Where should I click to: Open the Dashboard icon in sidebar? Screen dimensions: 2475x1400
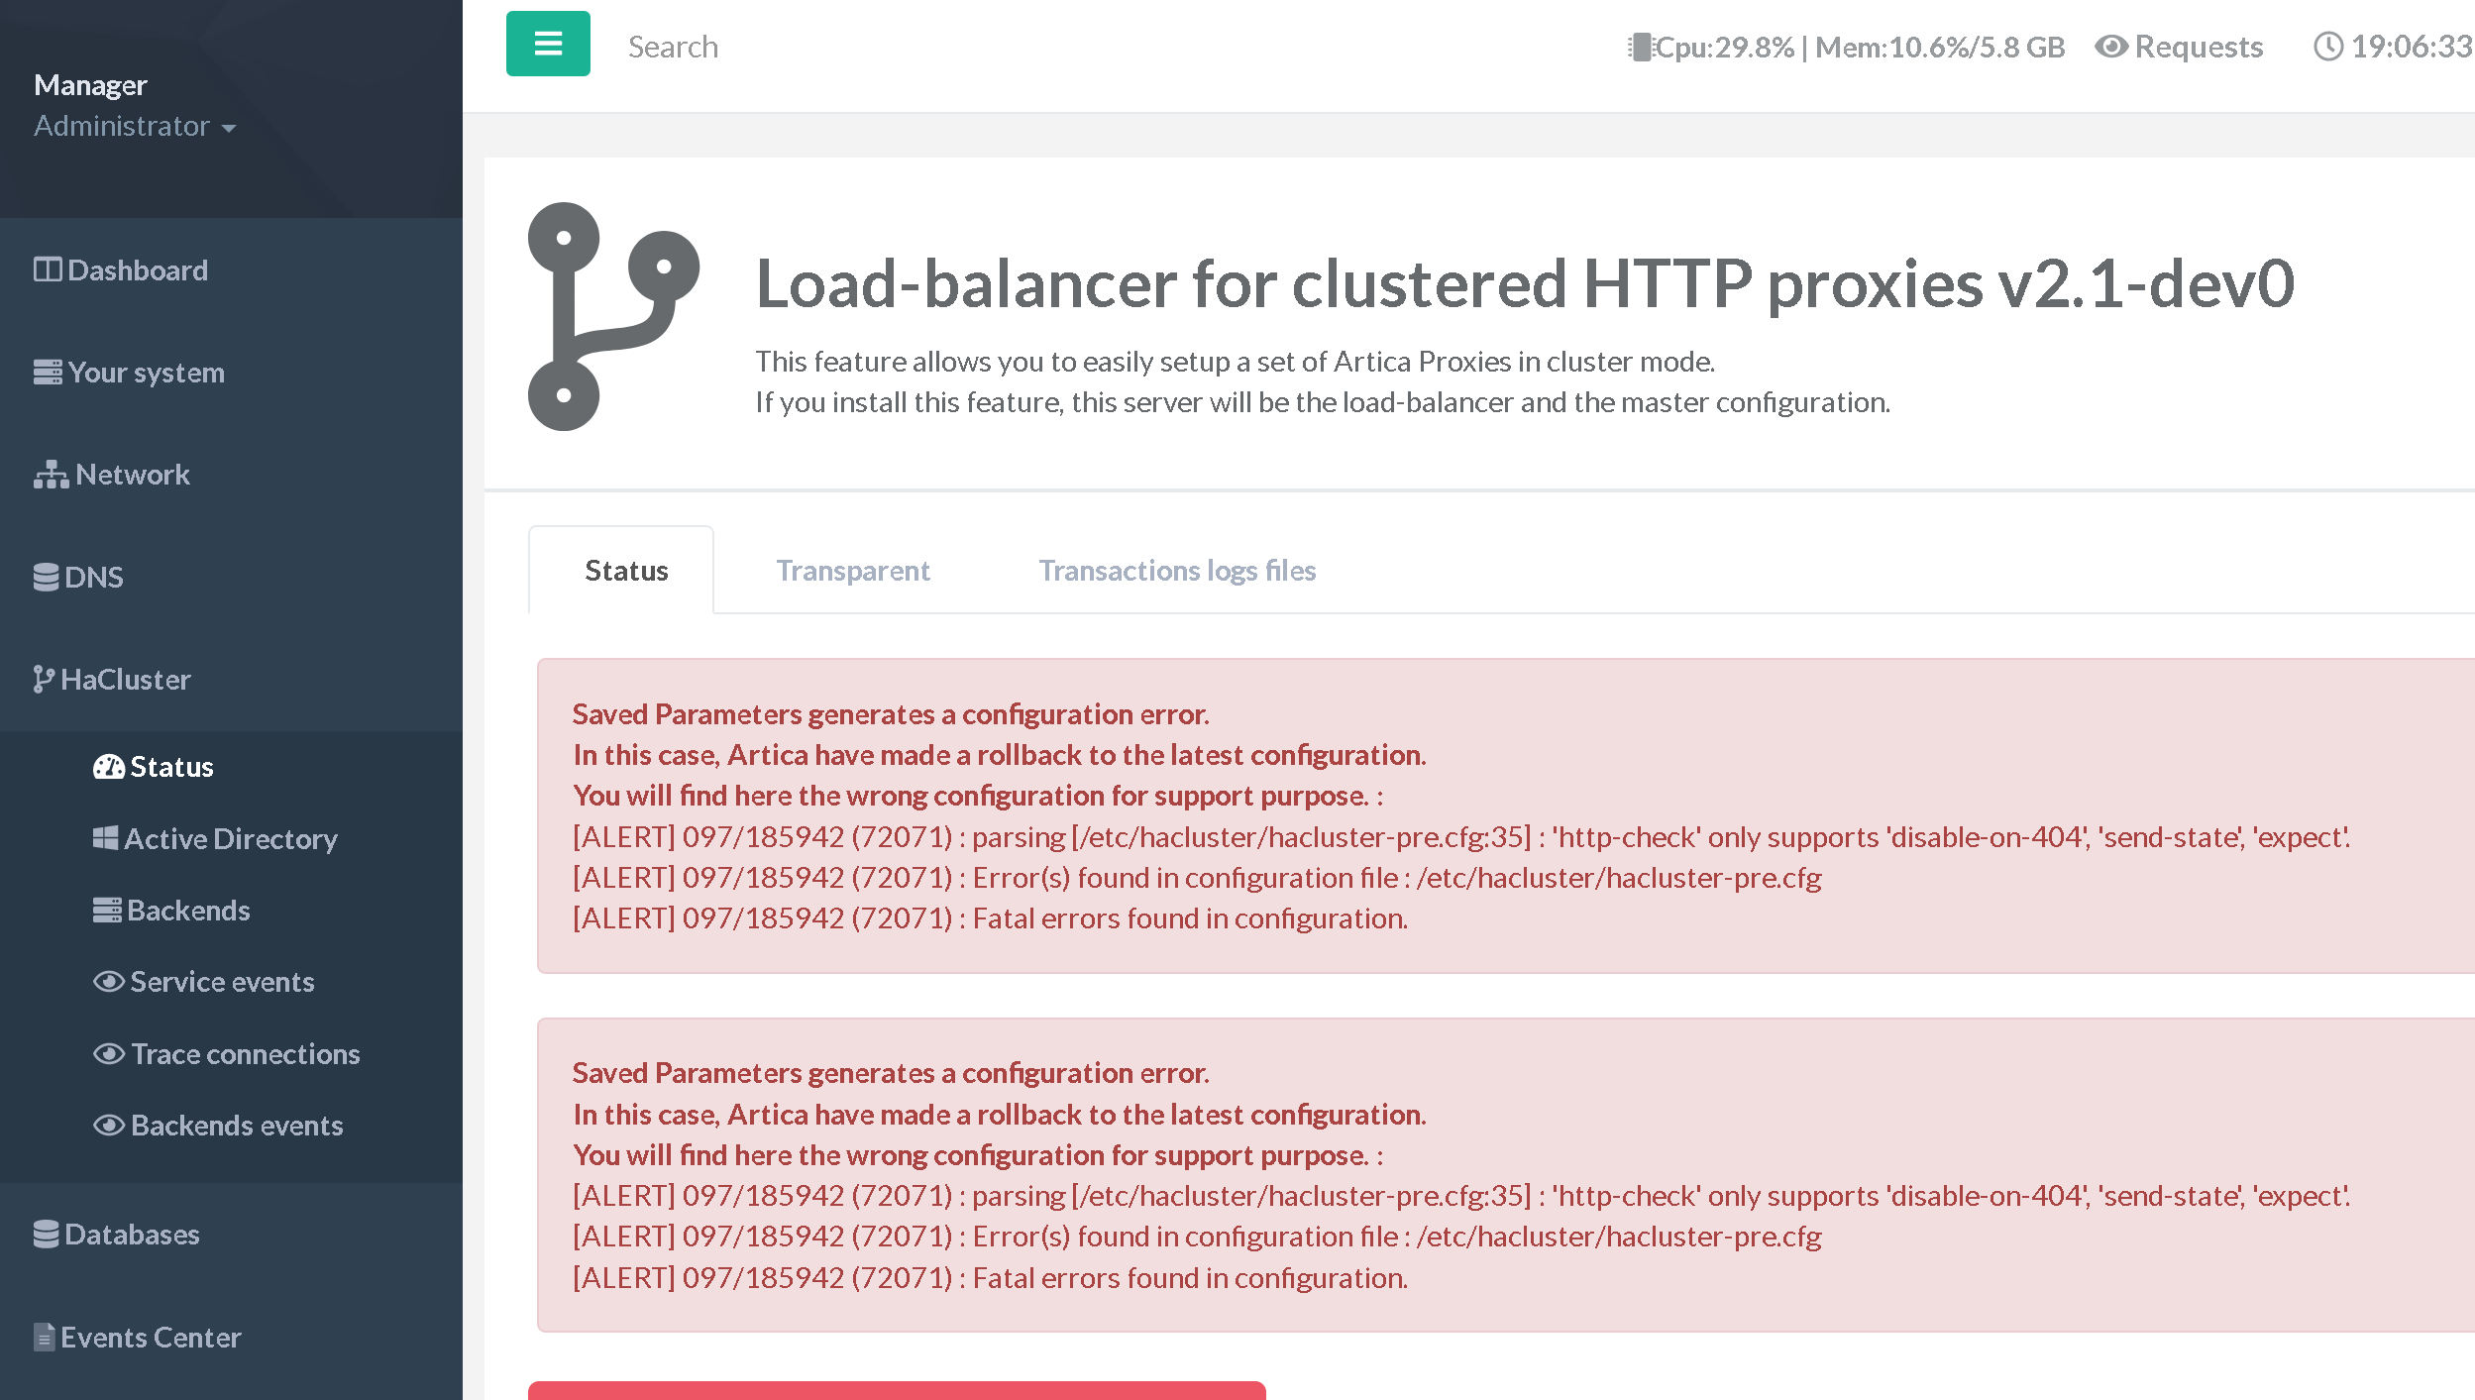pos(47,270)
